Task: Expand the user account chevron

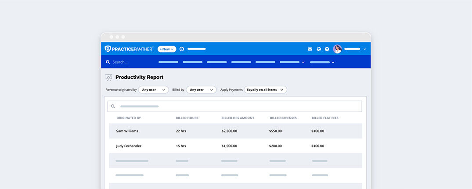Action: [365, 49]
